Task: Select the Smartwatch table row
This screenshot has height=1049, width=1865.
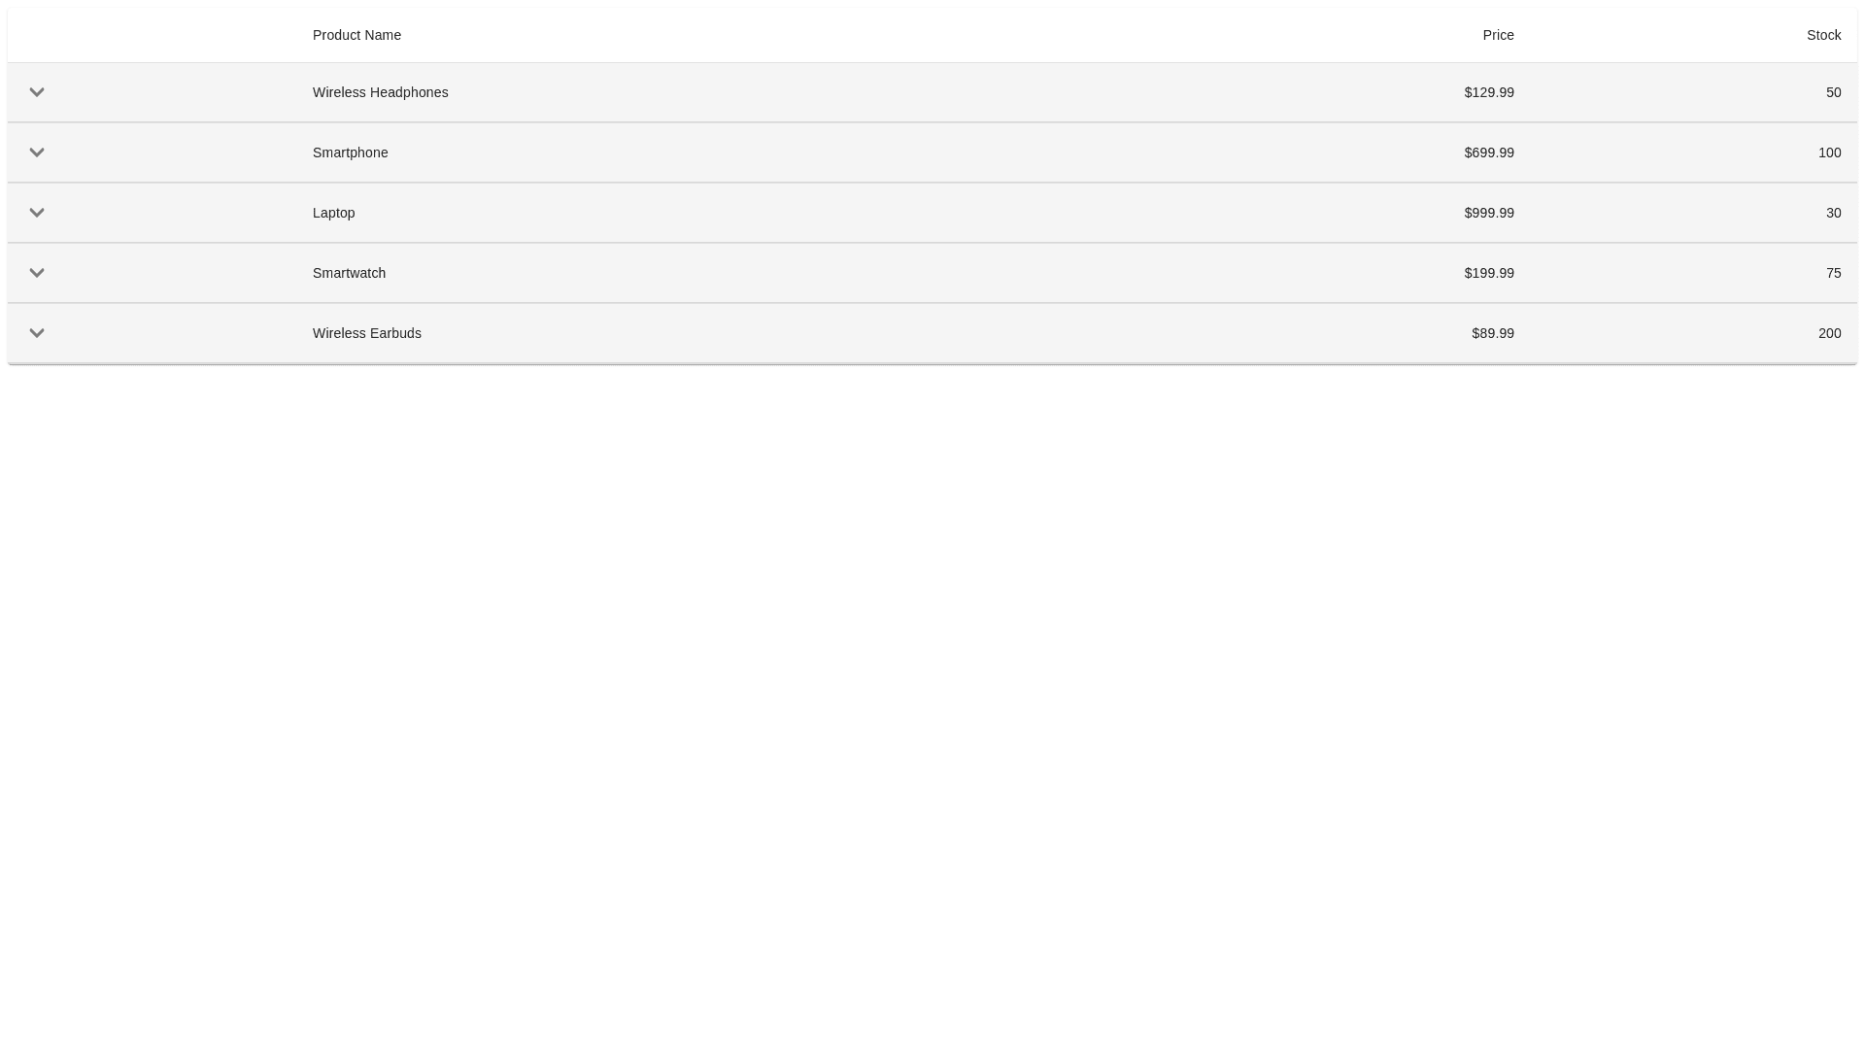Action: [874, 273]
